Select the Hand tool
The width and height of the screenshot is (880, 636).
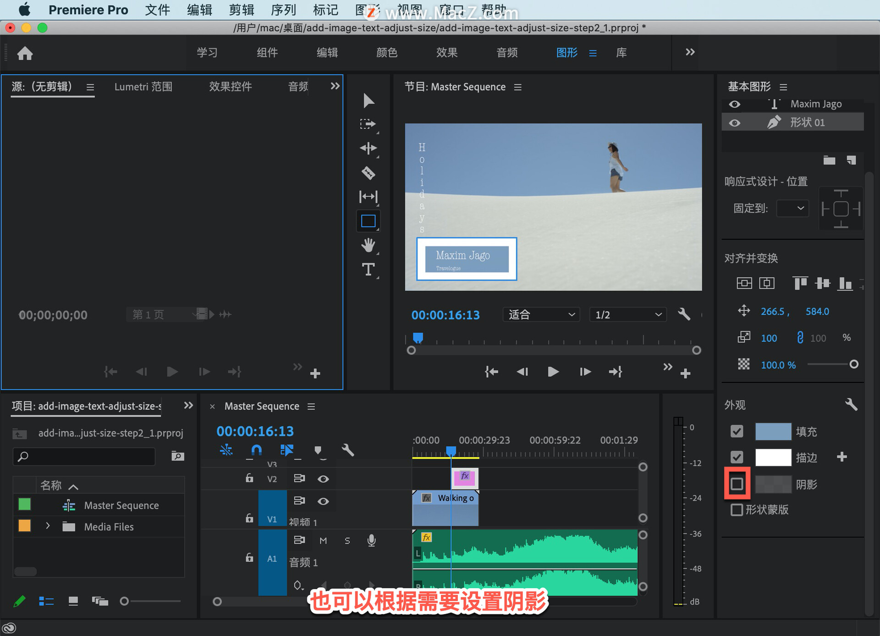[x=368, y=245]
